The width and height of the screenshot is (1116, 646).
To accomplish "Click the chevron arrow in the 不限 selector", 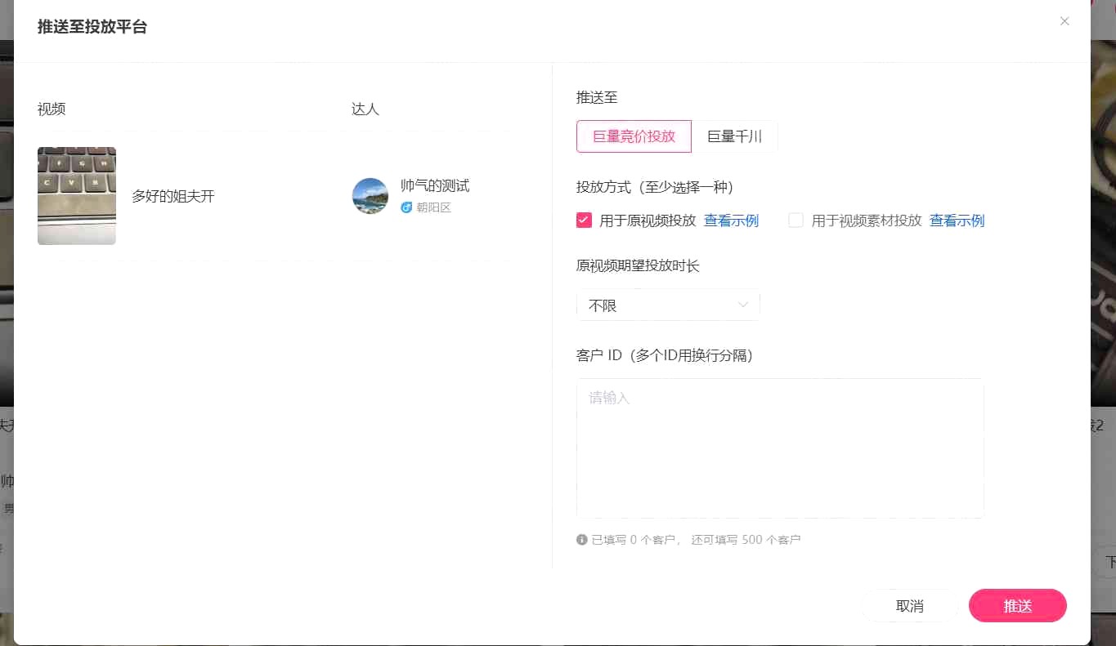I will tap(743, 305).
